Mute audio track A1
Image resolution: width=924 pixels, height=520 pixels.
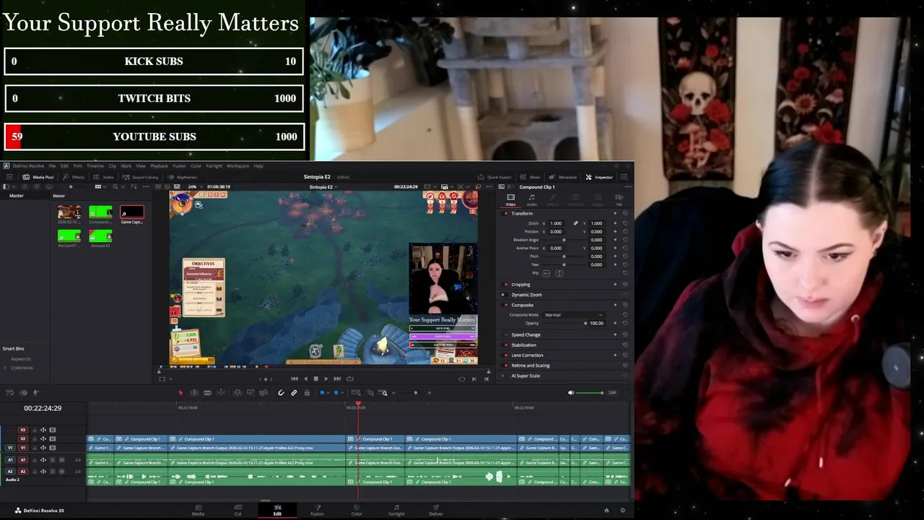(61, 460)
